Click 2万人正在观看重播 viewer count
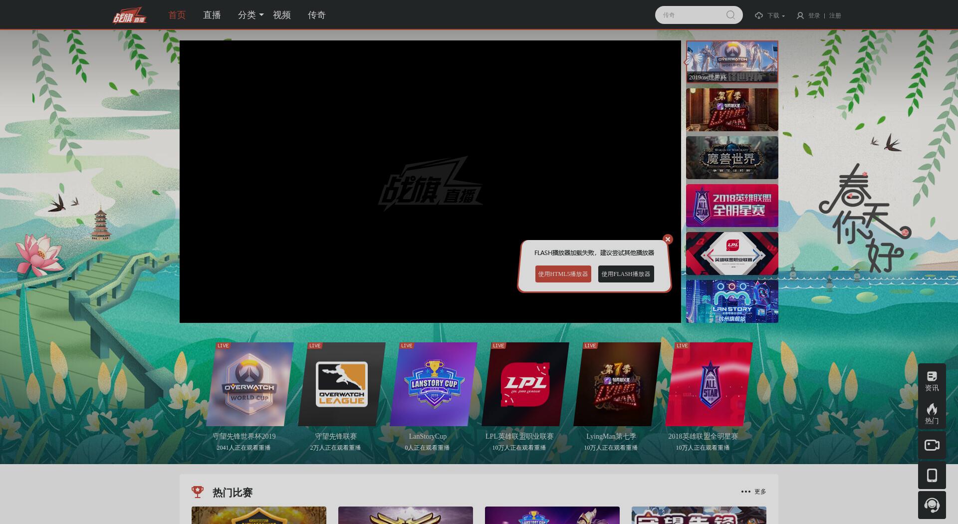Image resolution: width=958 pixels, height=524 pixels. click(335, 448)
